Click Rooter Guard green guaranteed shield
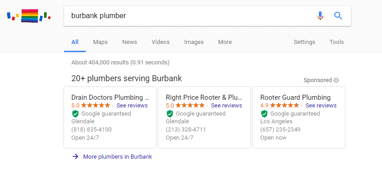382x170 pixels. coord(264,114)
